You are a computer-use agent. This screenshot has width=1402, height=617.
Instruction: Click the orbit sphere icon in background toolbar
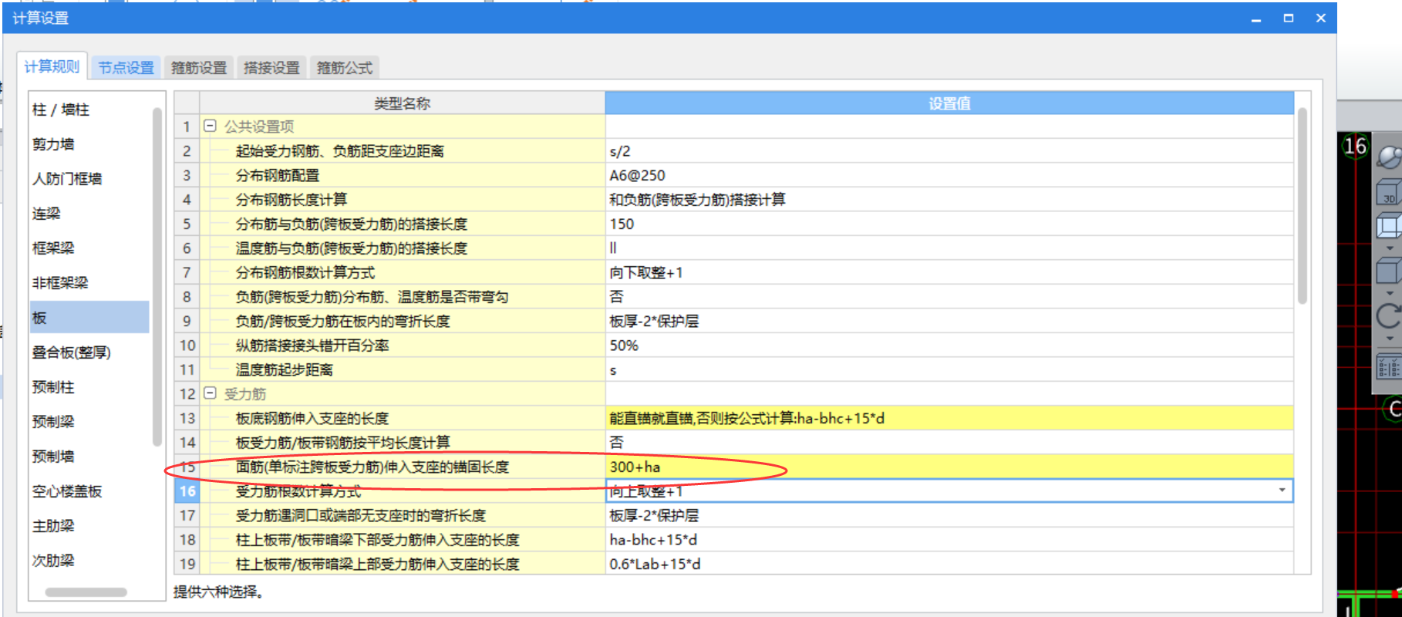[1389, 157]
